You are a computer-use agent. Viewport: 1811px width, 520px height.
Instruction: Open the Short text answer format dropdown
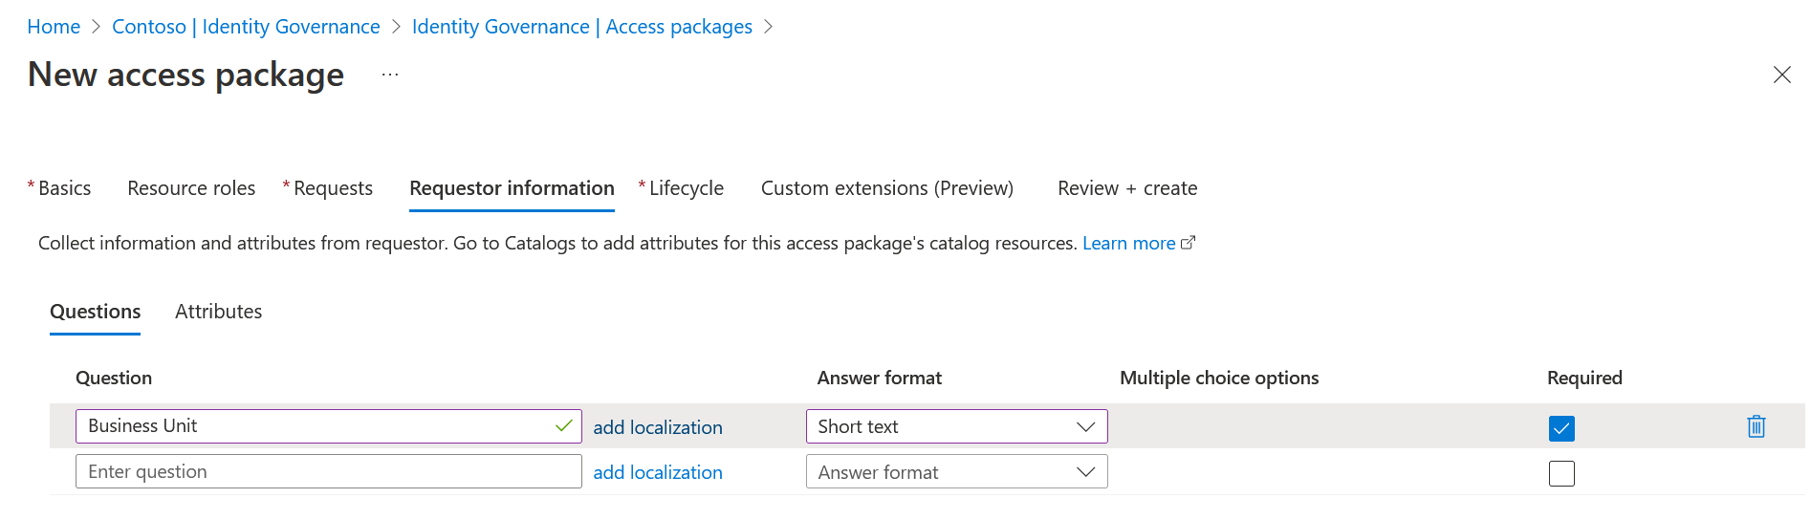pyautogui.click(x=956, y=426)
